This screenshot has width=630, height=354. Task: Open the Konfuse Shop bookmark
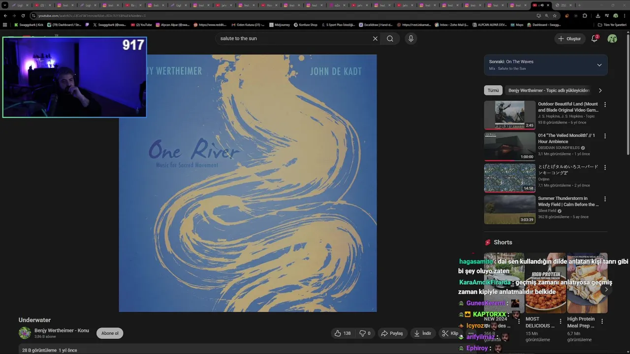[306, 25]
